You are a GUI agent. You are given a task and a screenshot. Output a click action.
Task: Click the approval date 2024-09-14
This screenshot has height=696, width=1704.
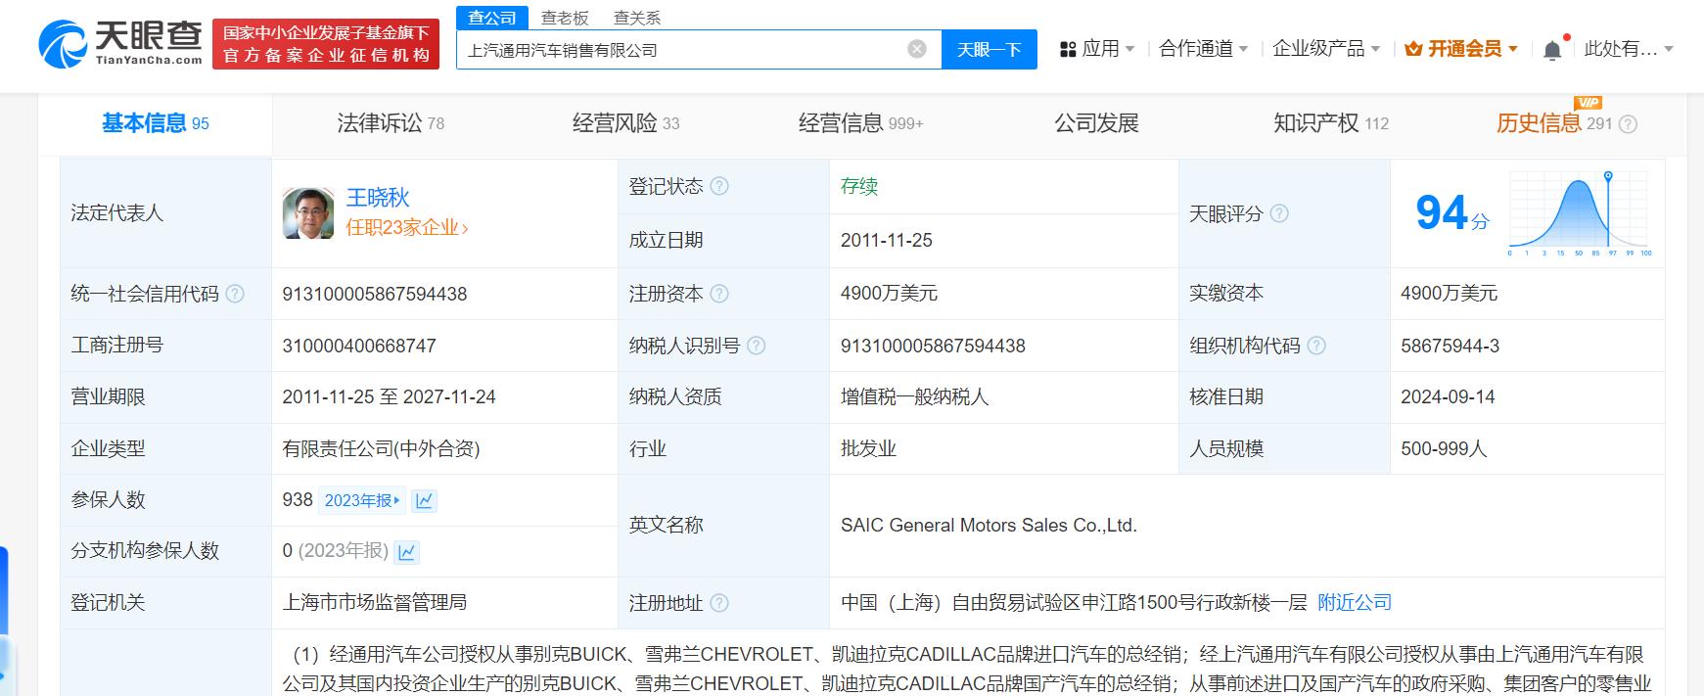click(x=1448, y=396)
